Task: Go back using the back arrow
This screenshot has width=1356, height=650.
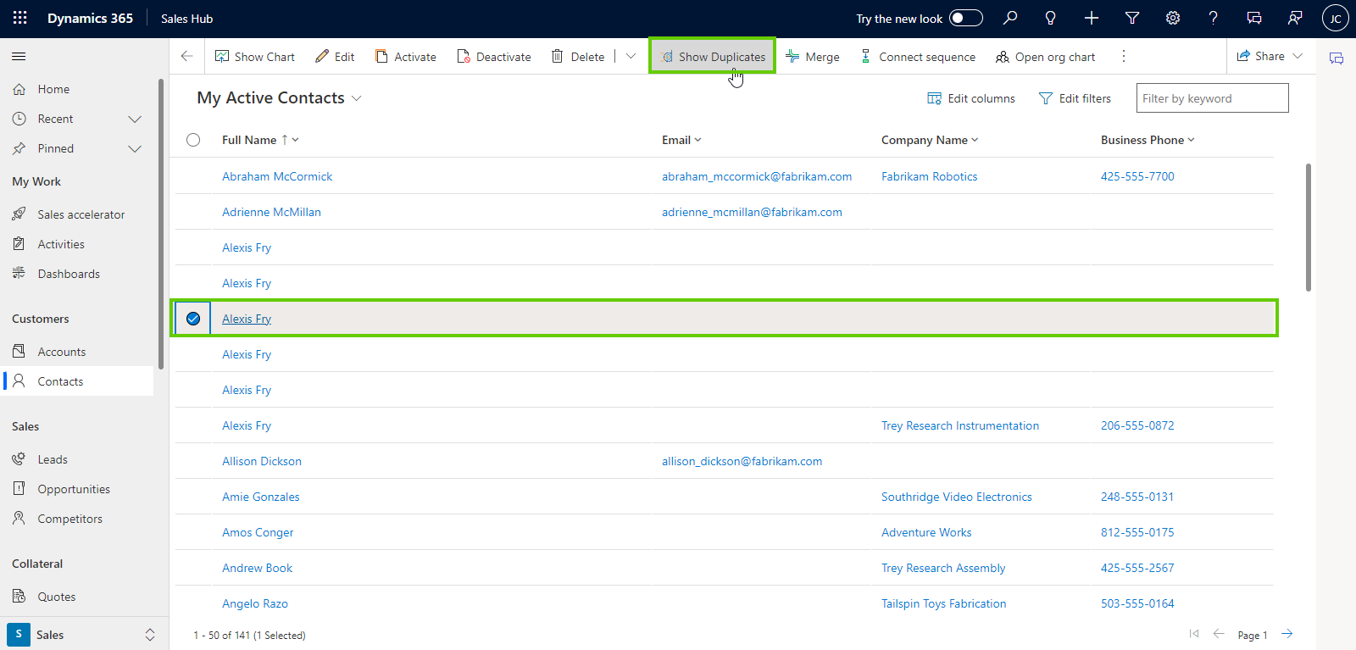Action: (186, 57)
